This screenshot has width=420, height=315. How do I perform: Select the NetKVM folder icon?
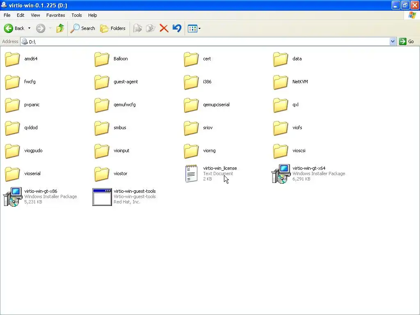coord(281,82)
